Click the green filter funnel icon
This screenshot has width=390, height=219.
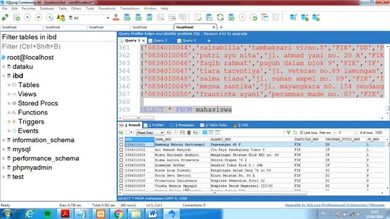288,133
